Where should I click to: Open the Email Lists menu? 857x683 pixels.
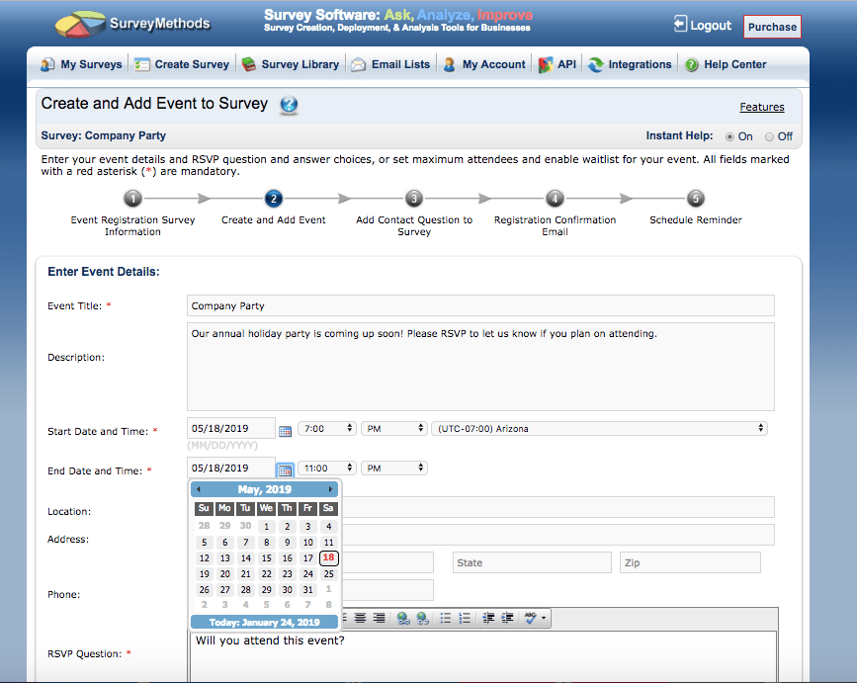[390, 64]
